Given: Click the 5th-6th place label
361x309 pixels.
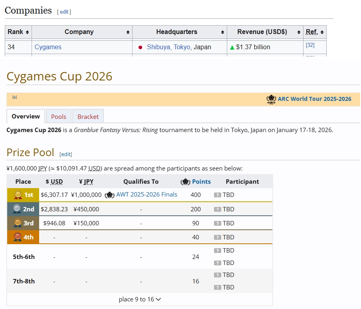Looking at the screenshot, I should coord(24,257).
